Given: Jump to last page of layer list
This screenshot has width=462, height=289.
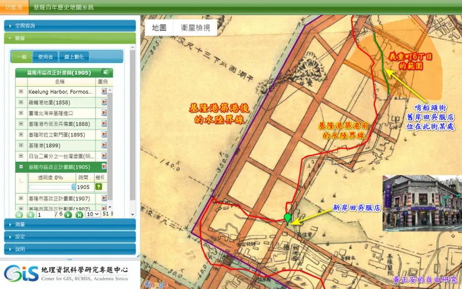Looking at the screenshot, I should 79,215.
